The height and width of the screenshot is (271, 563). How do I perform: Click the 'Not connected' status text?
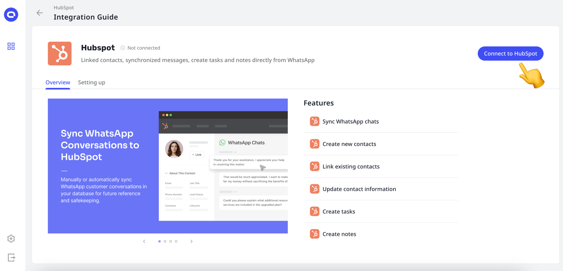(x=144, y=48)
